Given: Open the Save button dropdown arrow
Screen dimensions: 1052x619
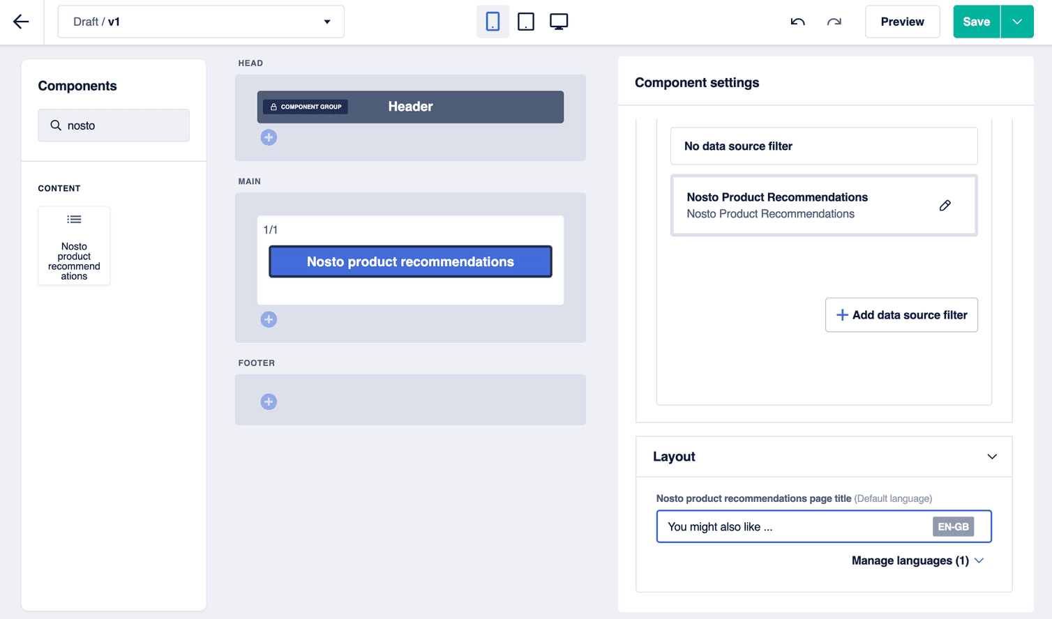Looking at the screenshot, I should coord(1016,22).
